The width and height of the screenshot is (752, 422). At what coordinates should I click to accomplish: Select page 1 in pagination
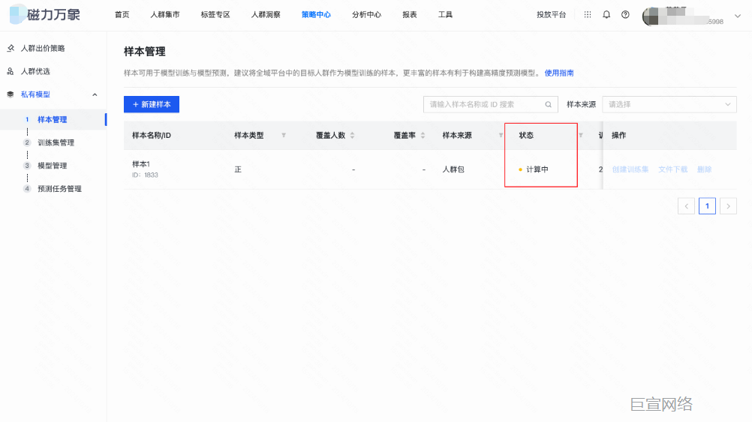pos(708,206)
